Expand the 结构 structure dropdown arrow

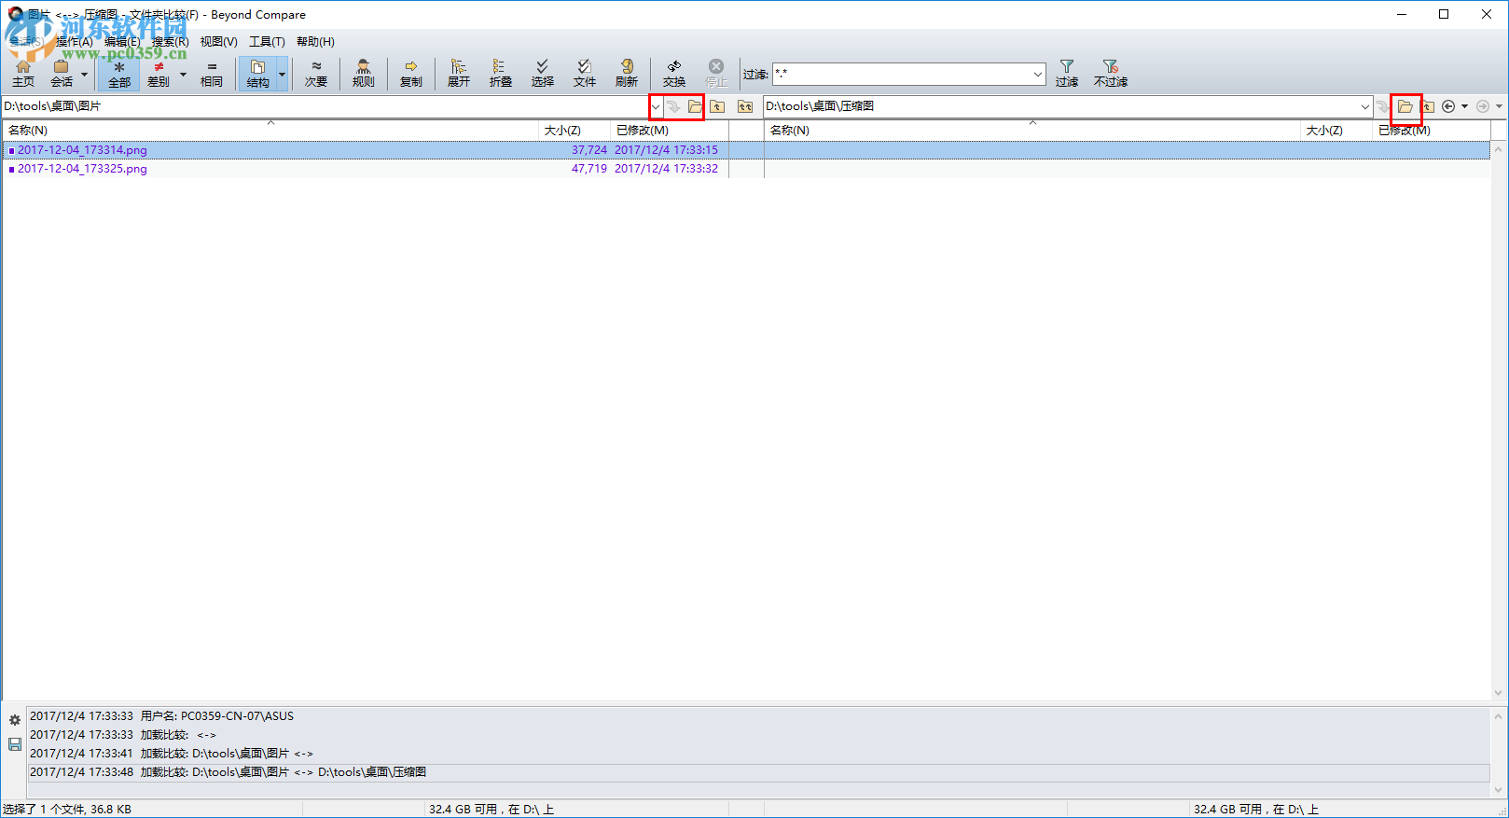click(x=283, y=74)
